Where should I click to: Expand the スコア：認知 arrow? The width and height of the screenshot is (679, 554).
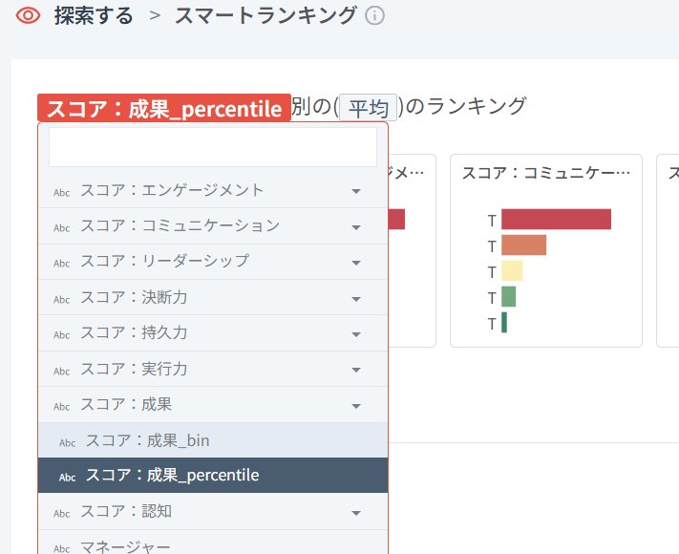(x=356, y=513)
